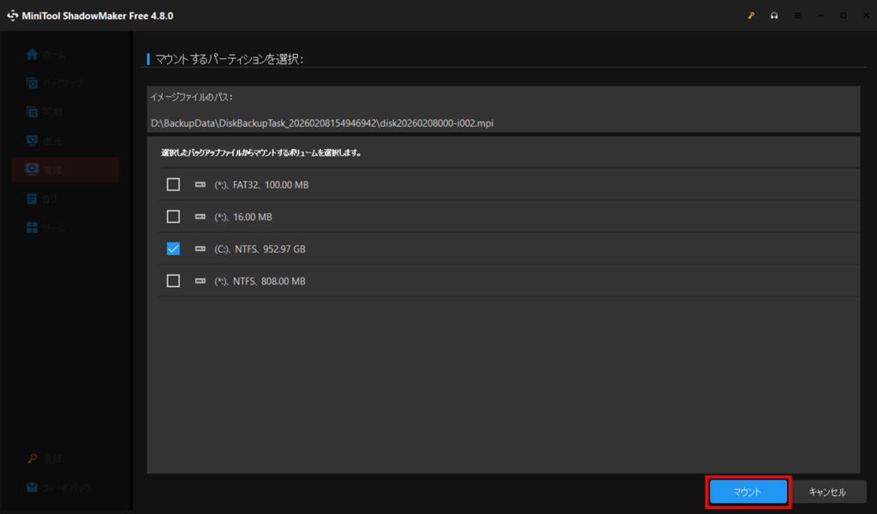This screenshot has height=514, width=877.
Task: Click the Home (ホーム) sidebar icon
Action: pyautogui.click(x=33, y=55)
